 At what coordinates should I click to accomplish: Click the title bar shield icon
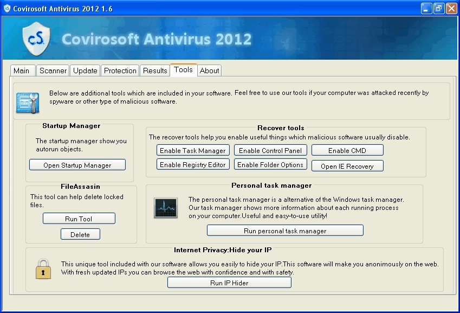tap(7, 9)
